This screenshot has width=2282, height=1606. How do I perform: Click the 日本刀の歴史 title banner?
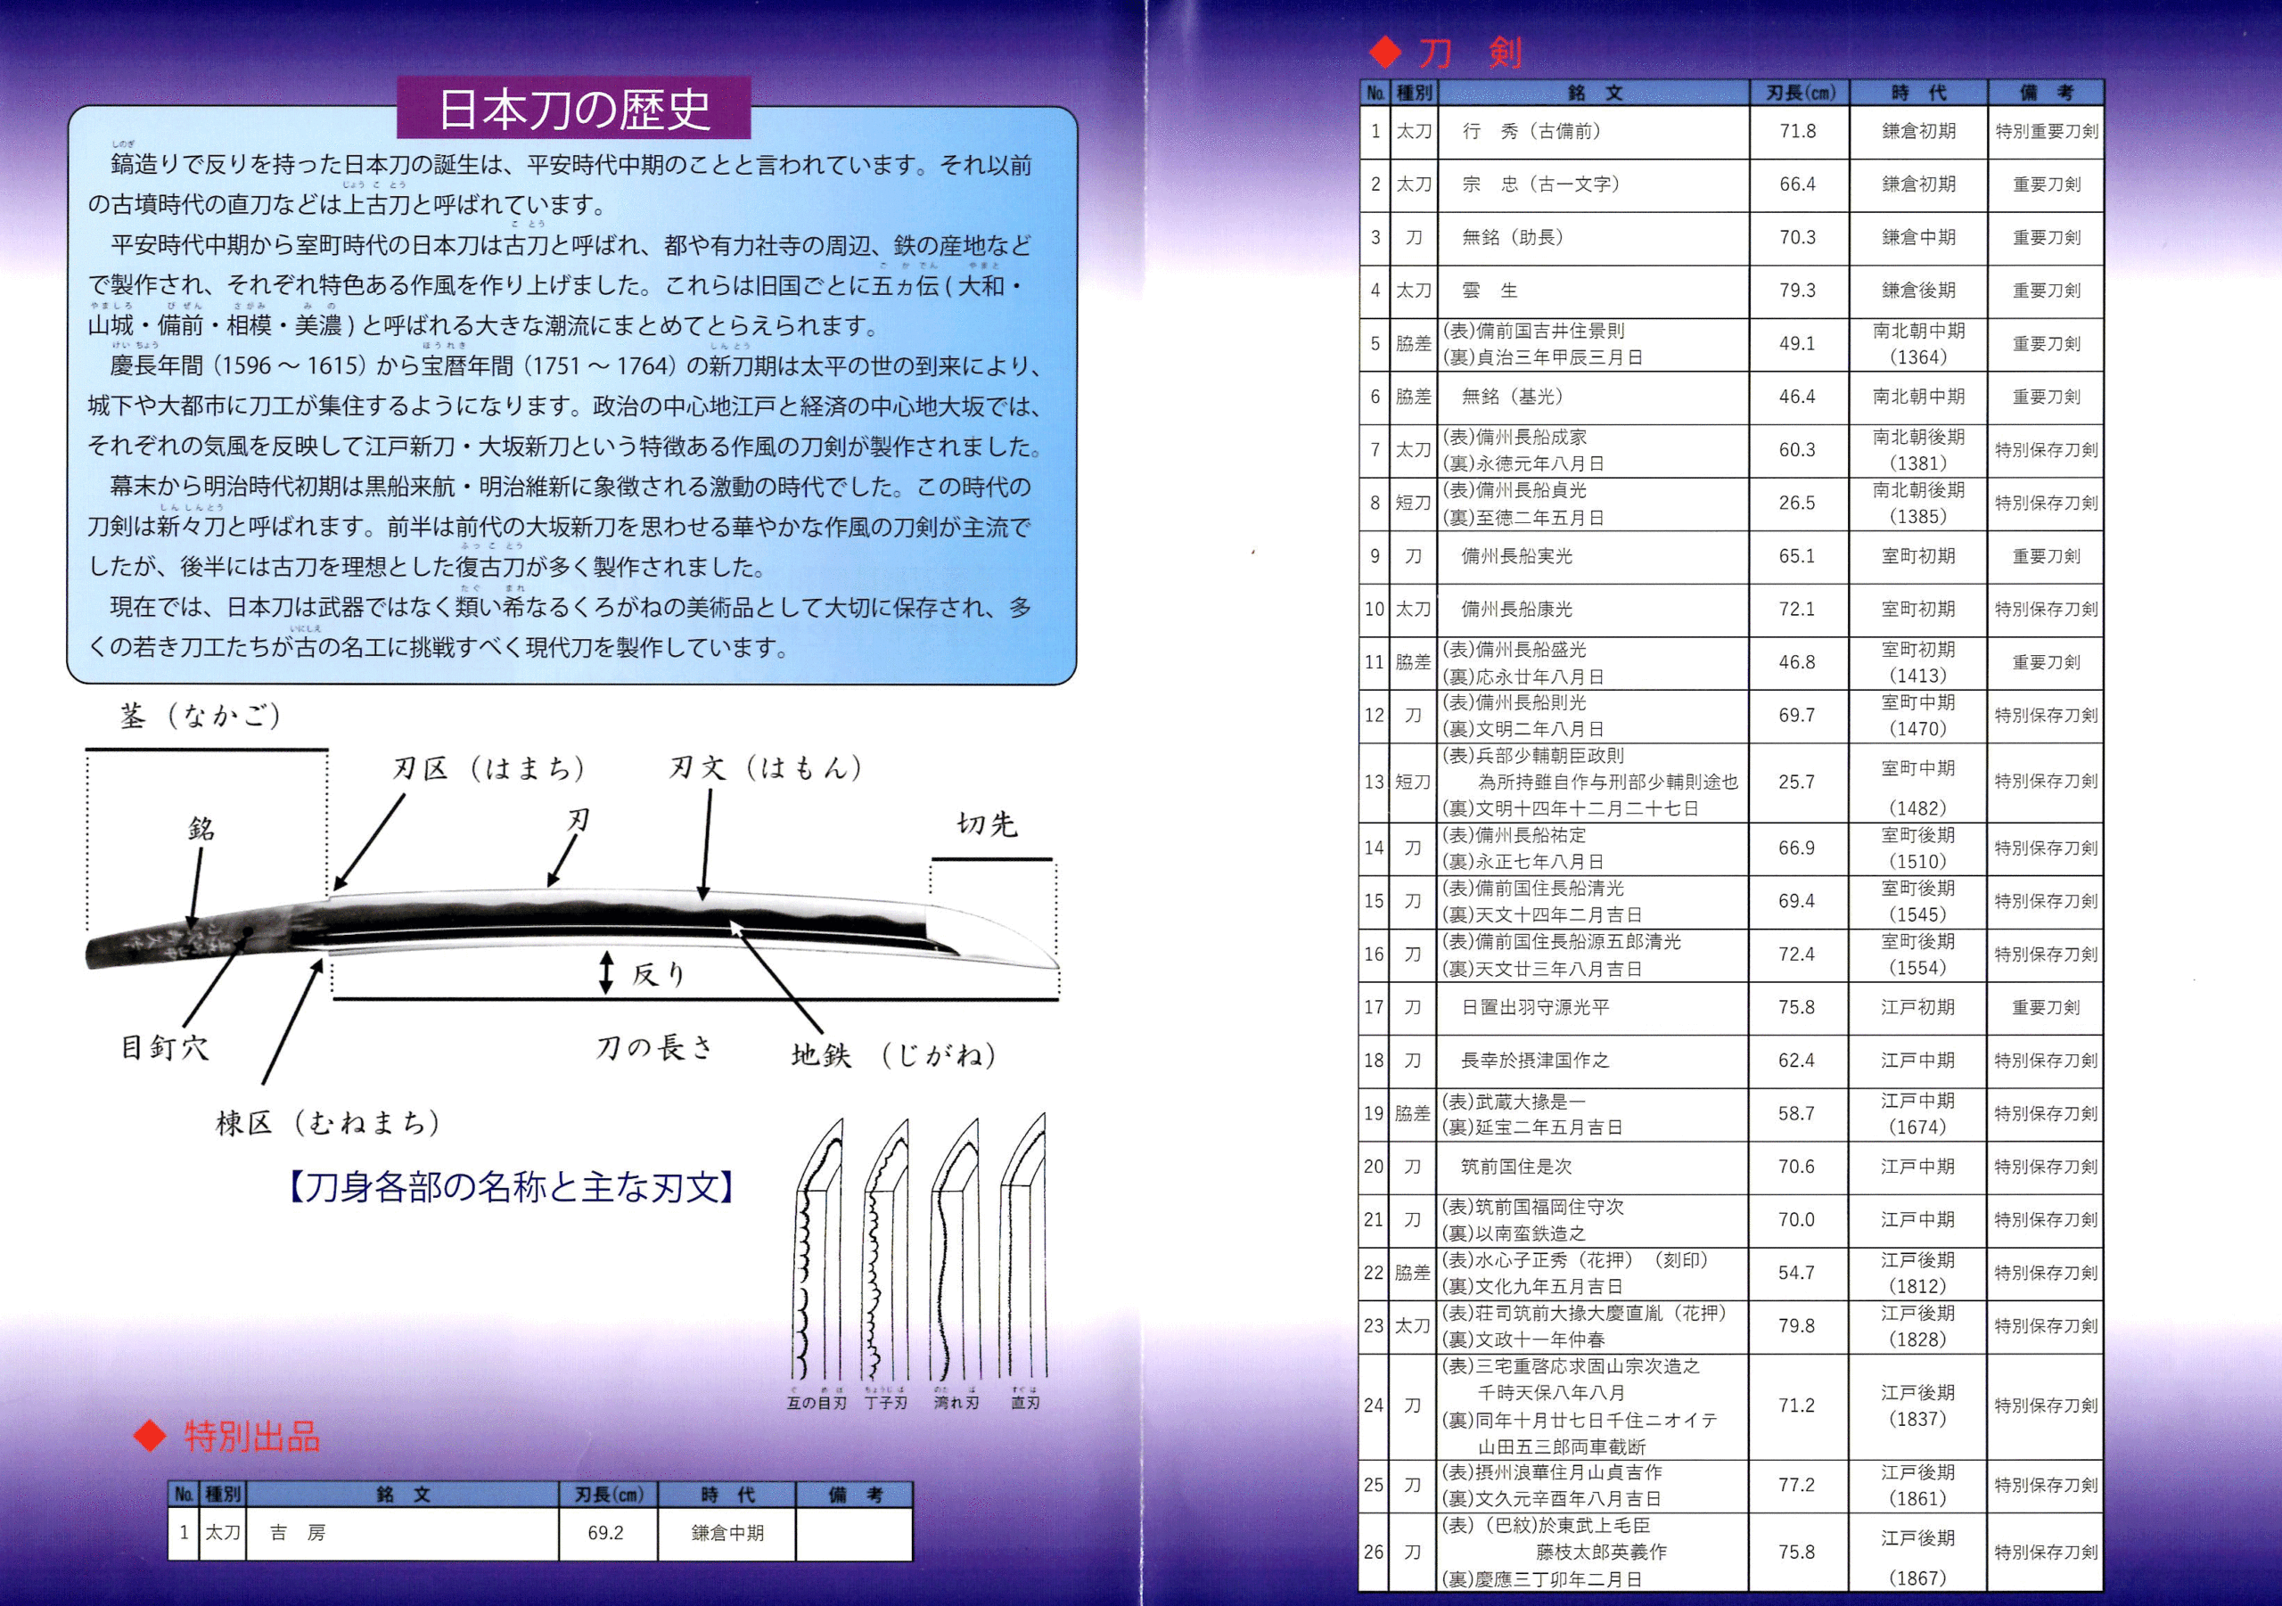tap(573, 110)
